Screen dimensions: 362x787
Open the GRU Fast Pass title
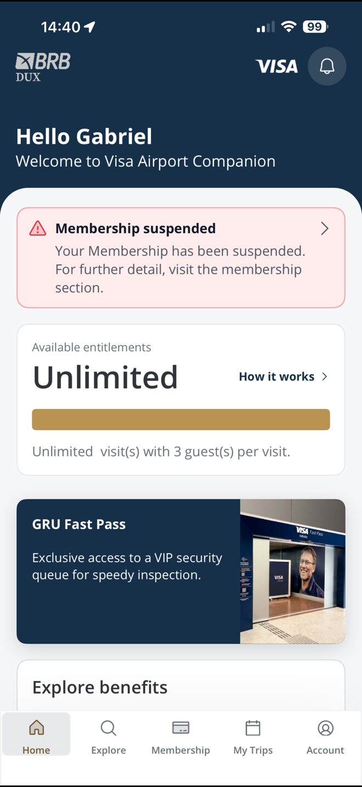79,524
